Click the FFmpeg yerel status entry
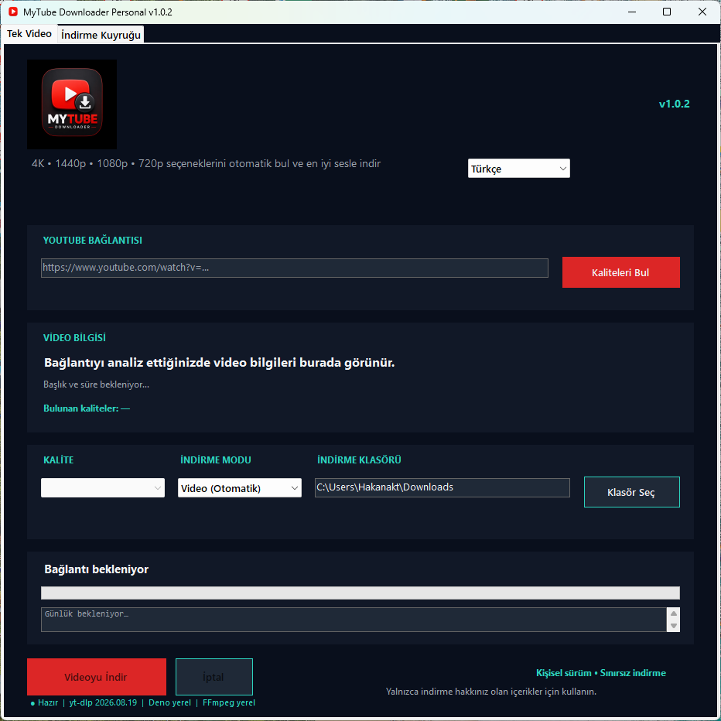Image resolution: width=721 pixels, height=721 pixels. point(228,702)
